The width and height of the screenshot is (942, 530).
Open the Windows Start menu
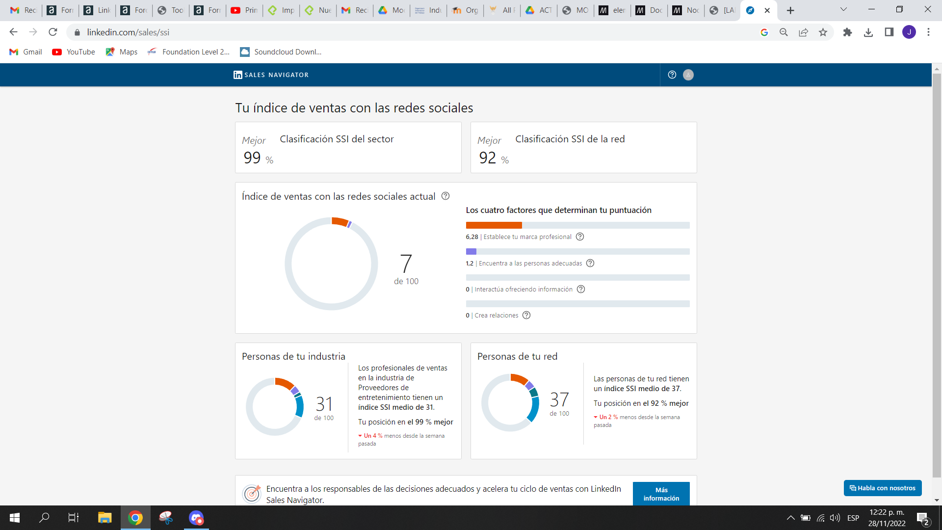(x=15, y=518)
